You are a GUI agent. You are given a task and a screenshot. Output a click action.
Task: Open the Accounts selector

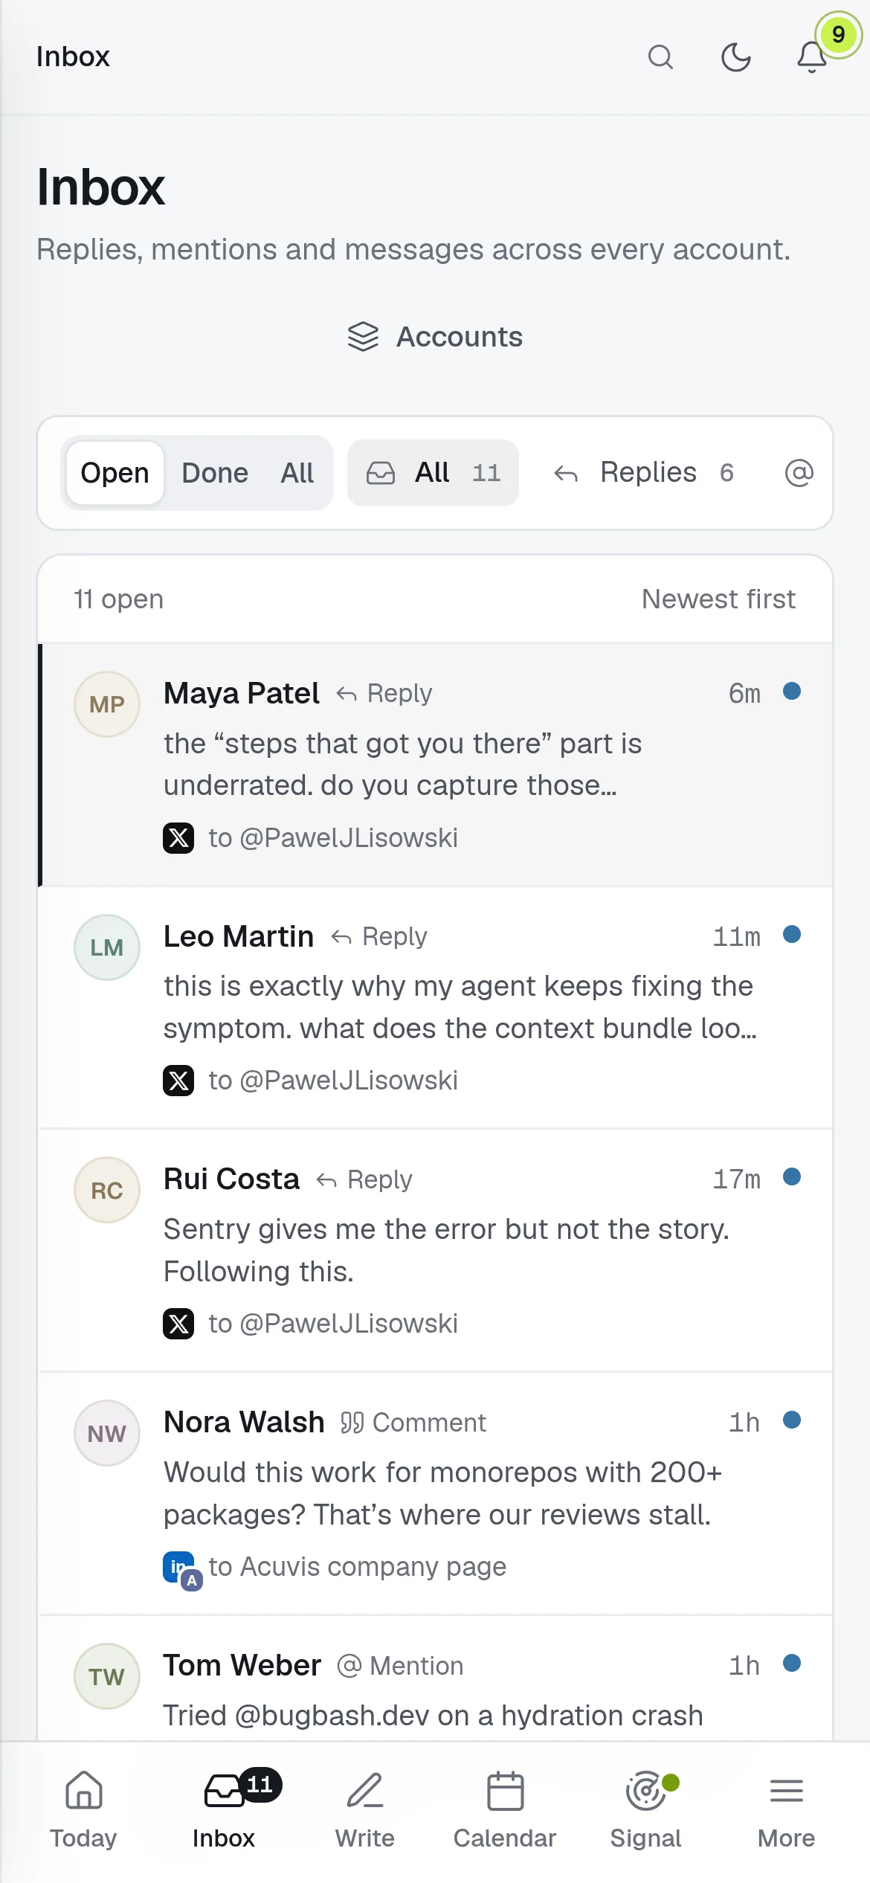tap(435, 337)
